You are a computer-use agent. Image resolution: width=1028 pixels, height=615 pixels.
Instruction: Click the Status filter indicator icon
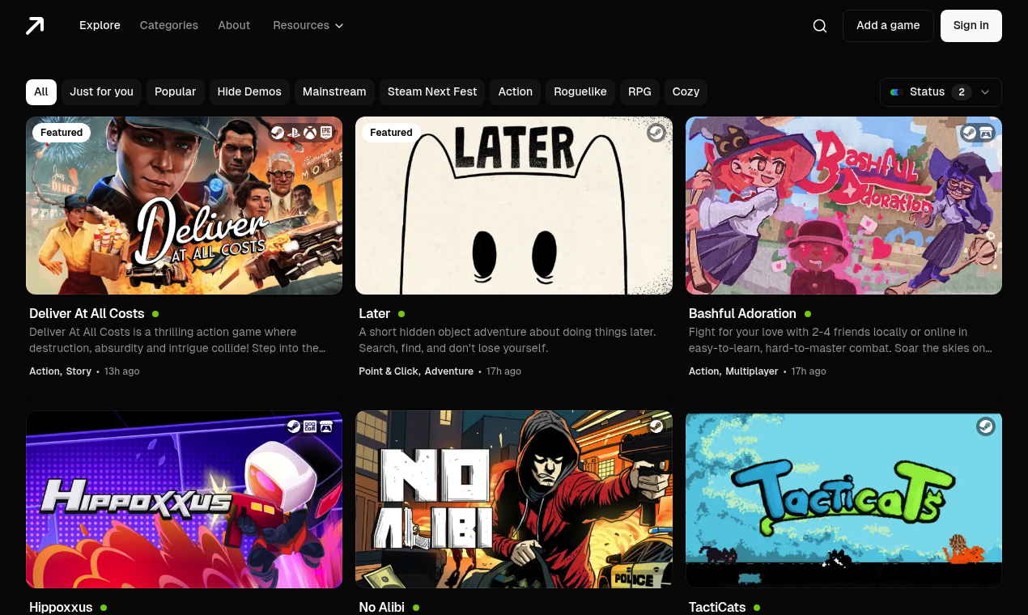[896, 92]
